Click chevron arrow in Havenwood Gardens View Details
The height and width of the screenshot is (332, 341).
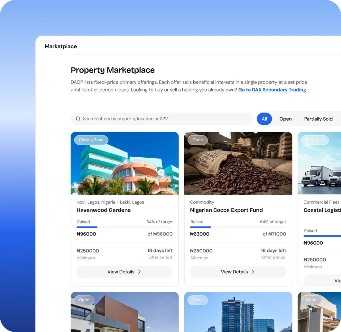click(139, 272)
